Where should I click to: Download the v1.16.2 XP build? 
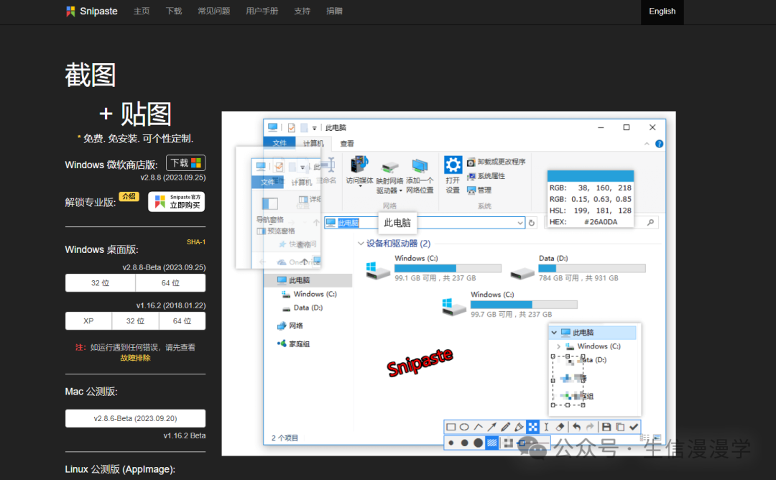88,321
